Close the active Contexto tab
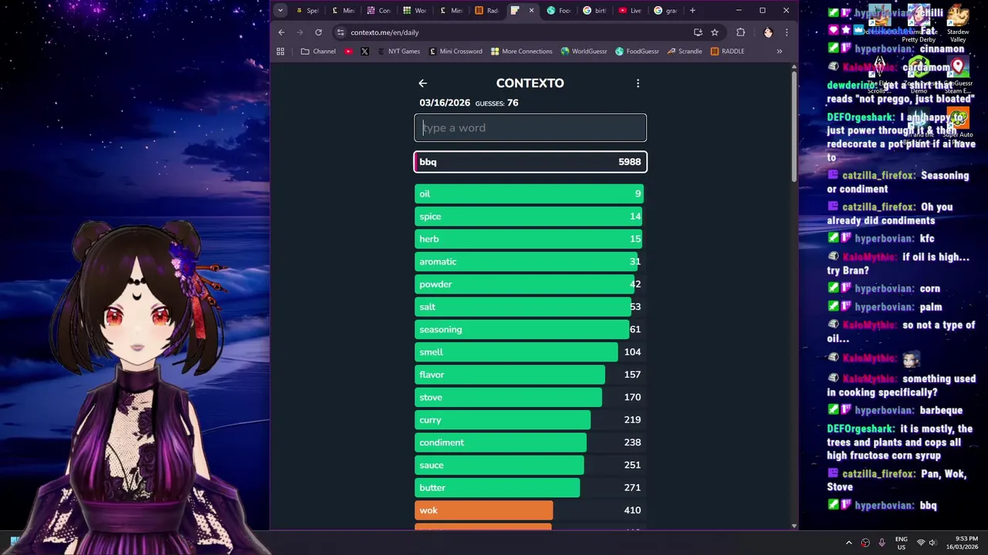988x555 pixels. tap(531, 11)
